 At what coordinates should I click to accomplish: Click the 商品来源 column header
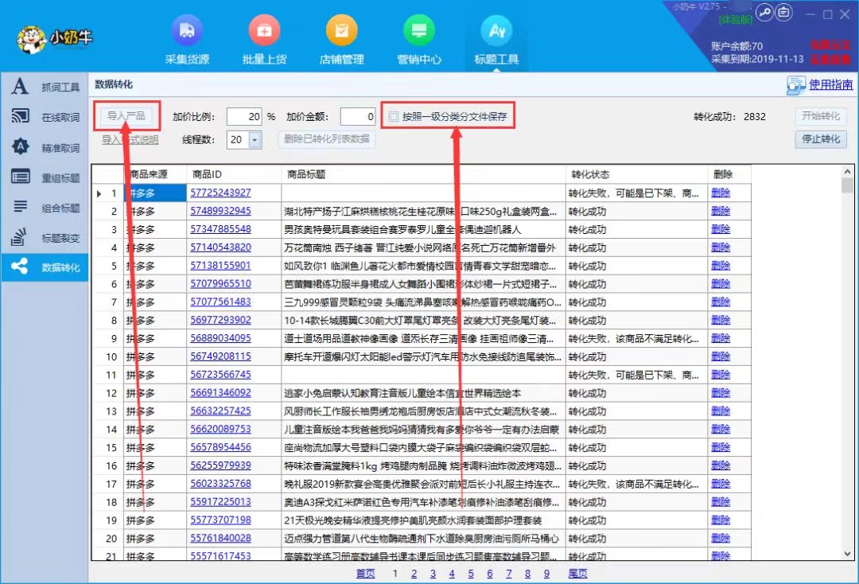coord(155,174)
